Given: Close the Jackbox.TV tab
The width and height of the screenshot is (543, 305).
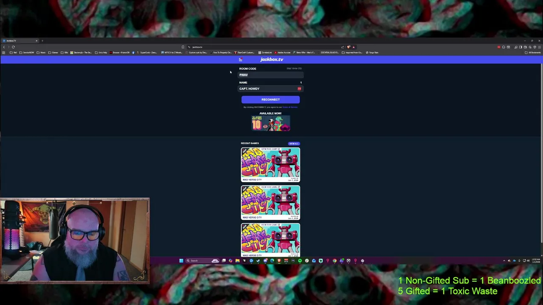Looking at the screenshot, I should (36, 41).
